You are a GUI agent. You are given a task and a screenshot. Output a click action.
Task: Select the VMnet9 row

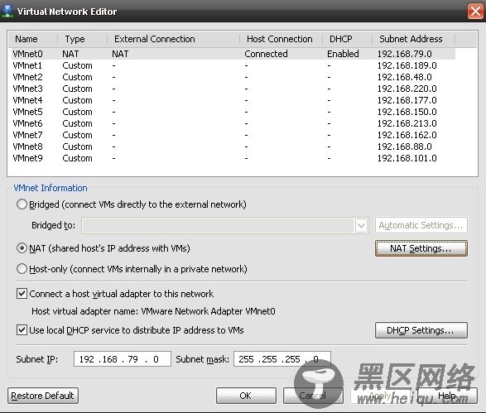233,158
